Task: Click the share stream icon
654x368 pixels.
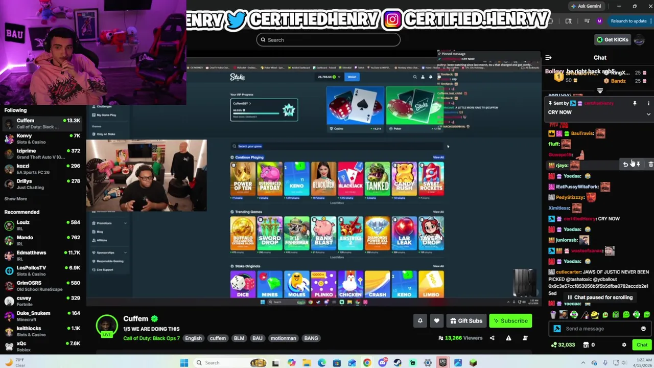Action: (492, 338)
